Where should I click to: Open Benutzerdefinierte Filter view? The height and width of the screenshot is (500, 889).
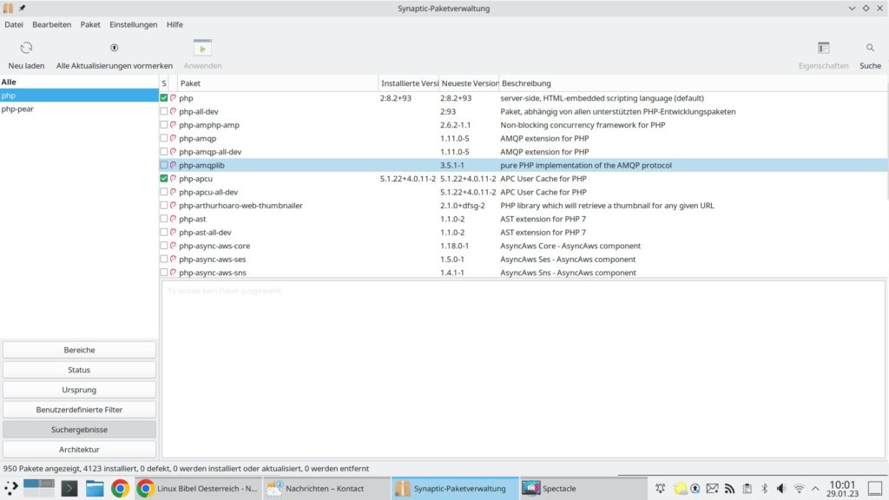click(79, 410)
